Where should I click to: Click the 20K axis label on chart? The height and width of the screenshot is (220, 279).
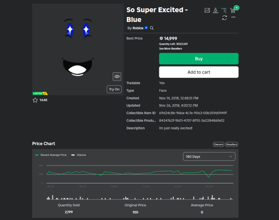pos(41,165)
